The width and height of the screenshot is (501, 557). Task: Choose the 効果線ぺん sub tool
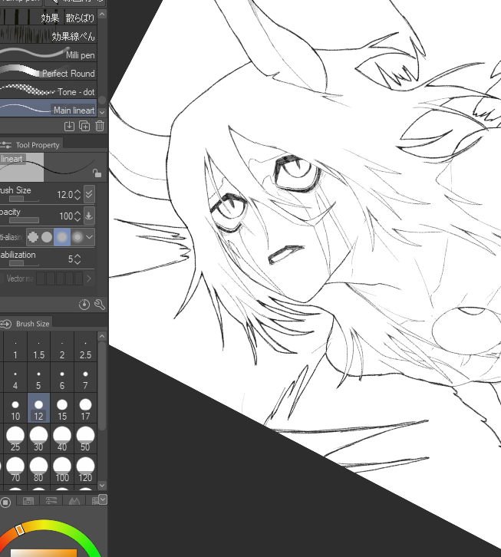pos(48,36)
